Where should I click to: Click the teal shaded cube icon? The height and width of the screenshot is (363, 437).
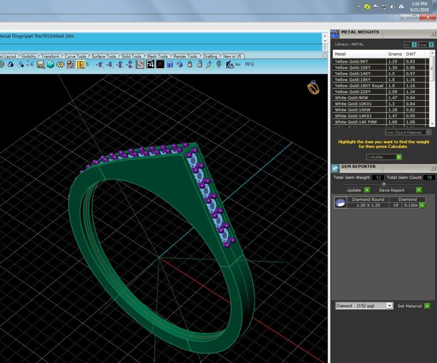point(50,65)
